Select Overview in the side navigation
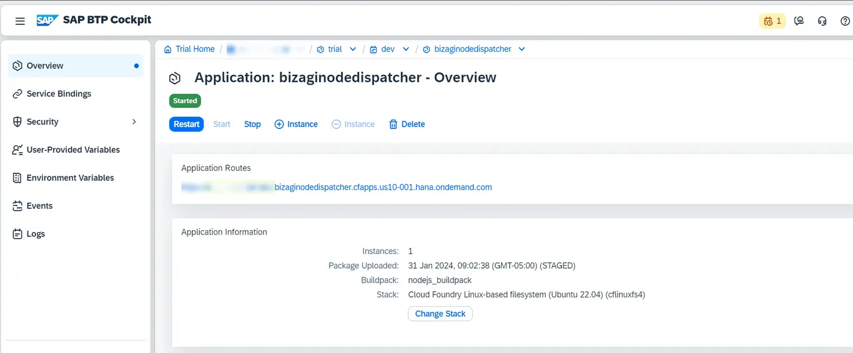Image resolution: width=853 pixels, height=353 pixels. (x=76, y=65)
